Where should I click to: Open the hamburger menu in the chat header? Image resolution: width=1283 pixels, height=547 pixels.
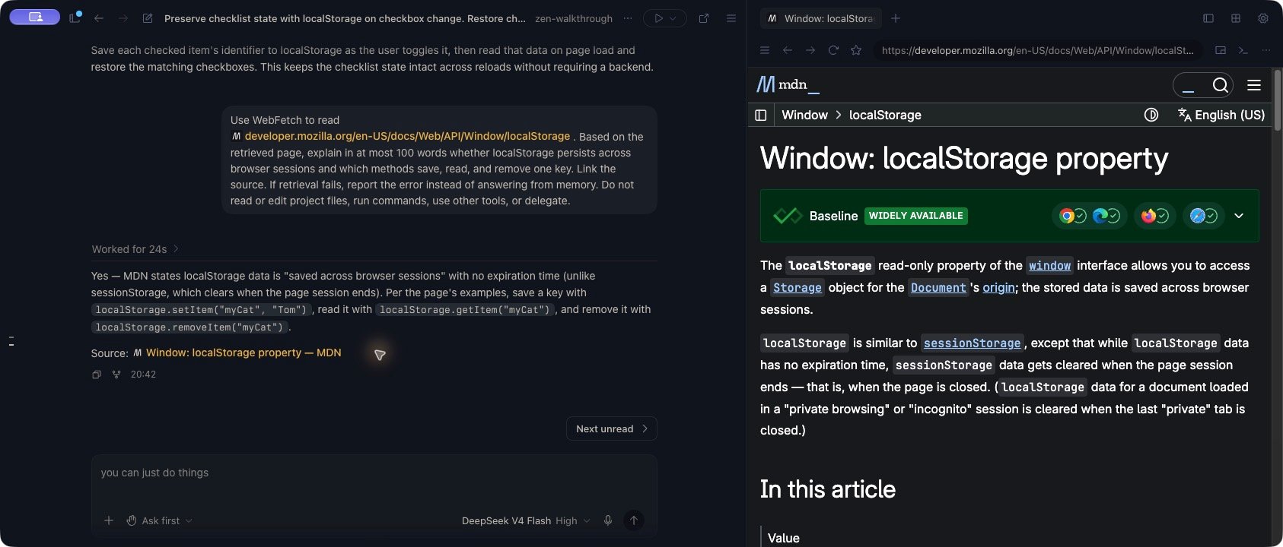click(731, 18)
